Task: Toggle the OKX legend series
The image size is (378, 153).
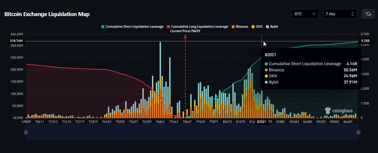Action: click(257, 27)
